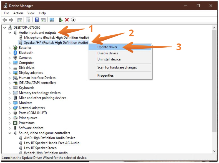Image resolution: width=219 pixels, height=163 pixels.
Task: Click the Action pane toolbar icon
Action: point(43,20)
